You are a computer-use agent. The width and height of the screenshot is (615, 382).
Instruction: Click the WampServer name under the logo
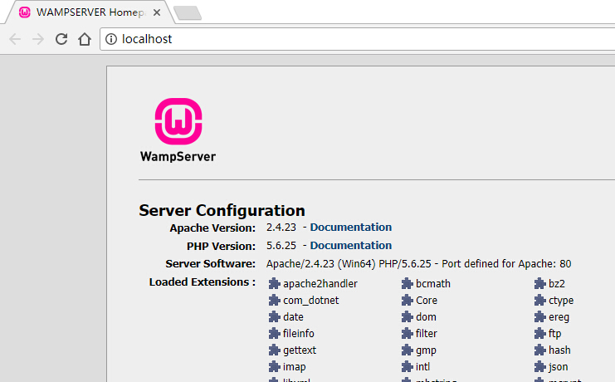tap(178, 157)
